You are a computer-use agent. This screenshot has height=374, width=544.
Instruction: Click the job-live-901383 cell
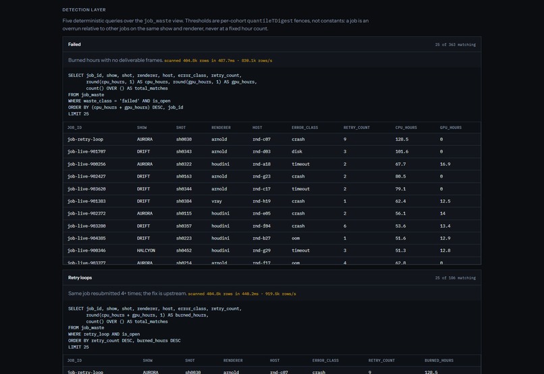tap(86, 201)
